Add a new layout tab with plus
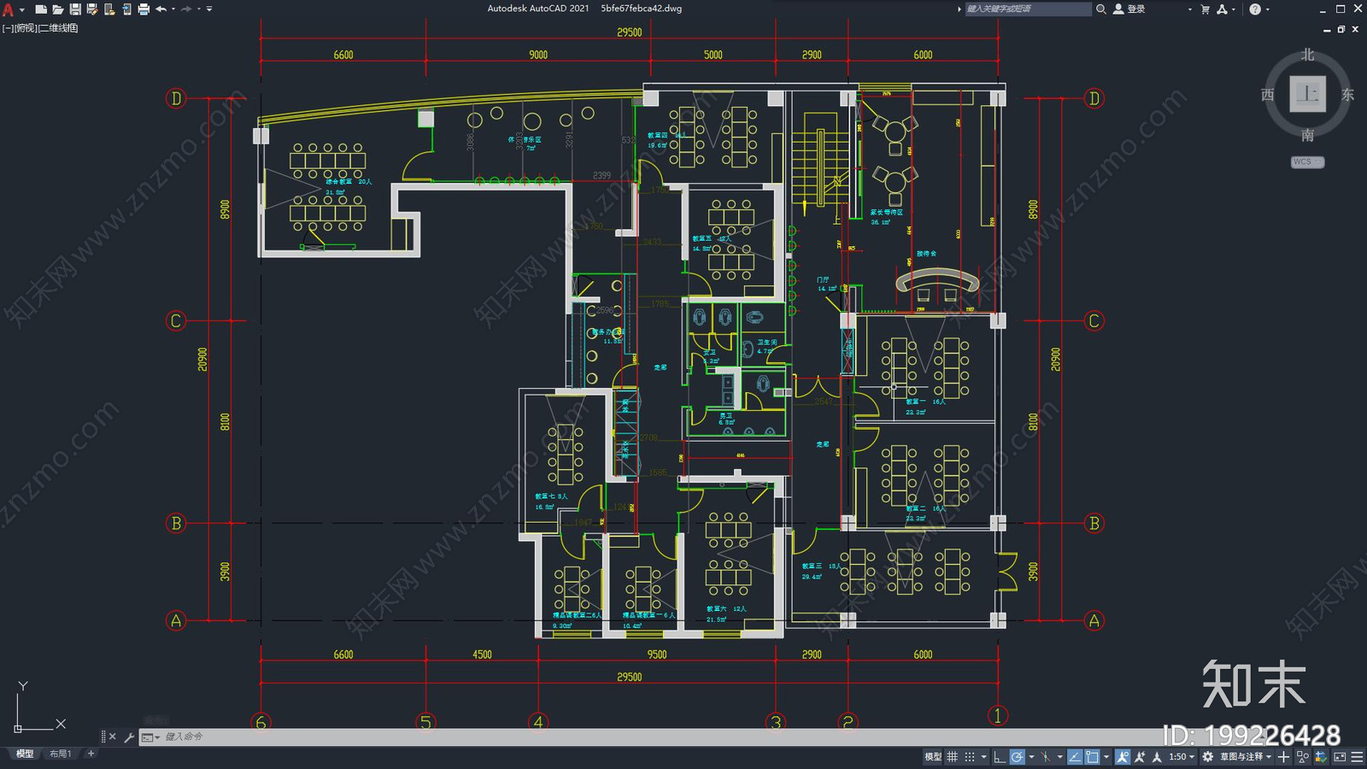This screenshot has height=769, width=1367. [91, 754]
